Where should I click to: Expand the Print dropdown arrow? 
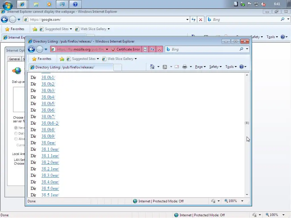[191, 67]
